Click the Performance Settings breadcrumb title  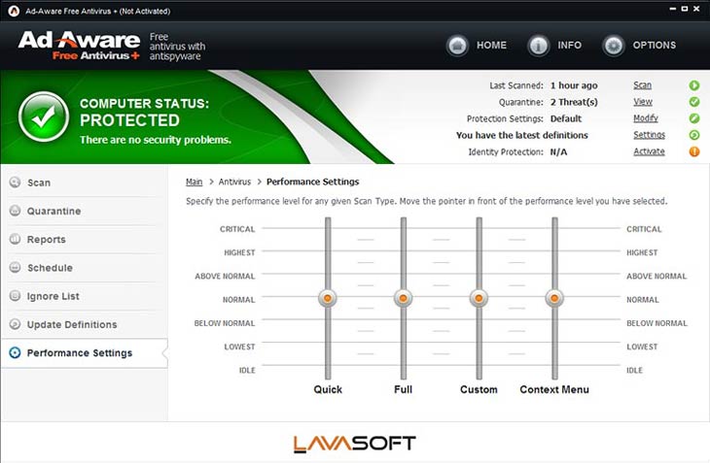pyautogui.click(x=312, y=182)
